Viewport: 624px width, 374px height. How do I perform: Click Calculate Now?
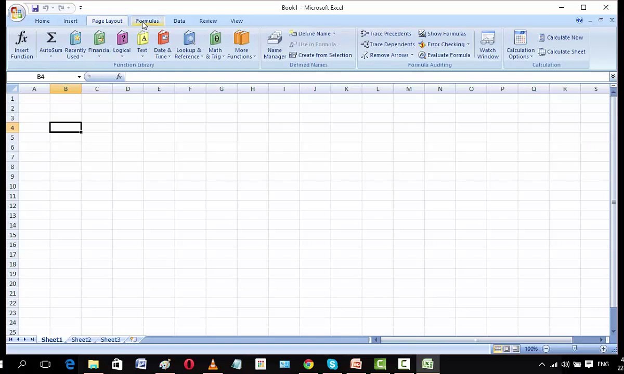[x=561, y=37]
